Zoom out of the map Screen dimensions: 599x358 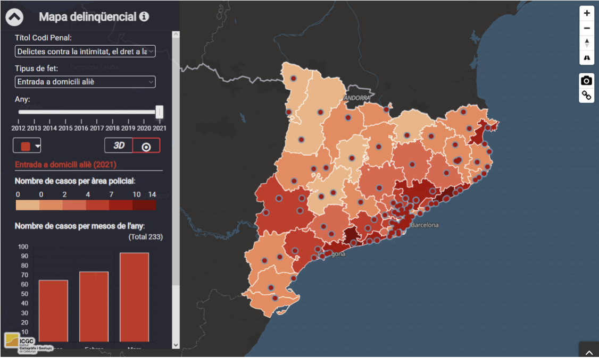(586, 28)
